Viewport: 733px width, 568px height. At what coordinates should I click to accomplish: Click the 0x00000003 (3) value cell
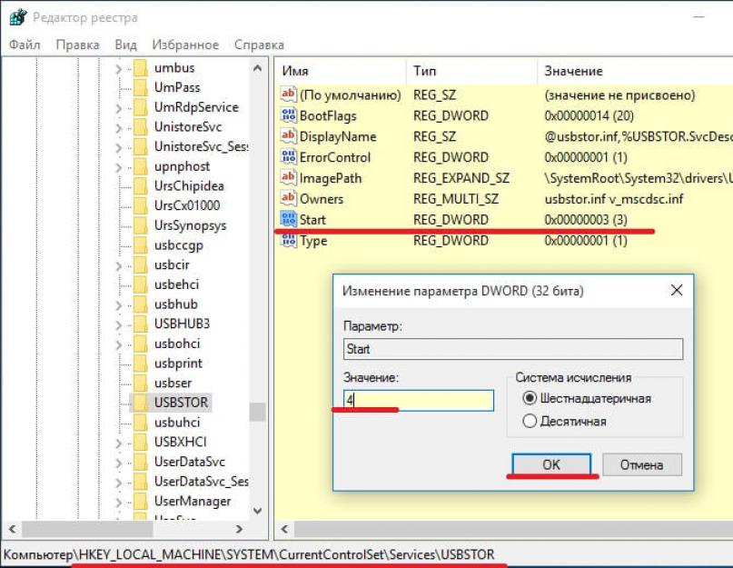coord(586,219)
